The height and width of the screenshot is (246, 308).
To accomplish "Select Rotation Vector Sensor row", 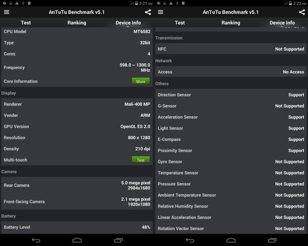I will 231,229.
